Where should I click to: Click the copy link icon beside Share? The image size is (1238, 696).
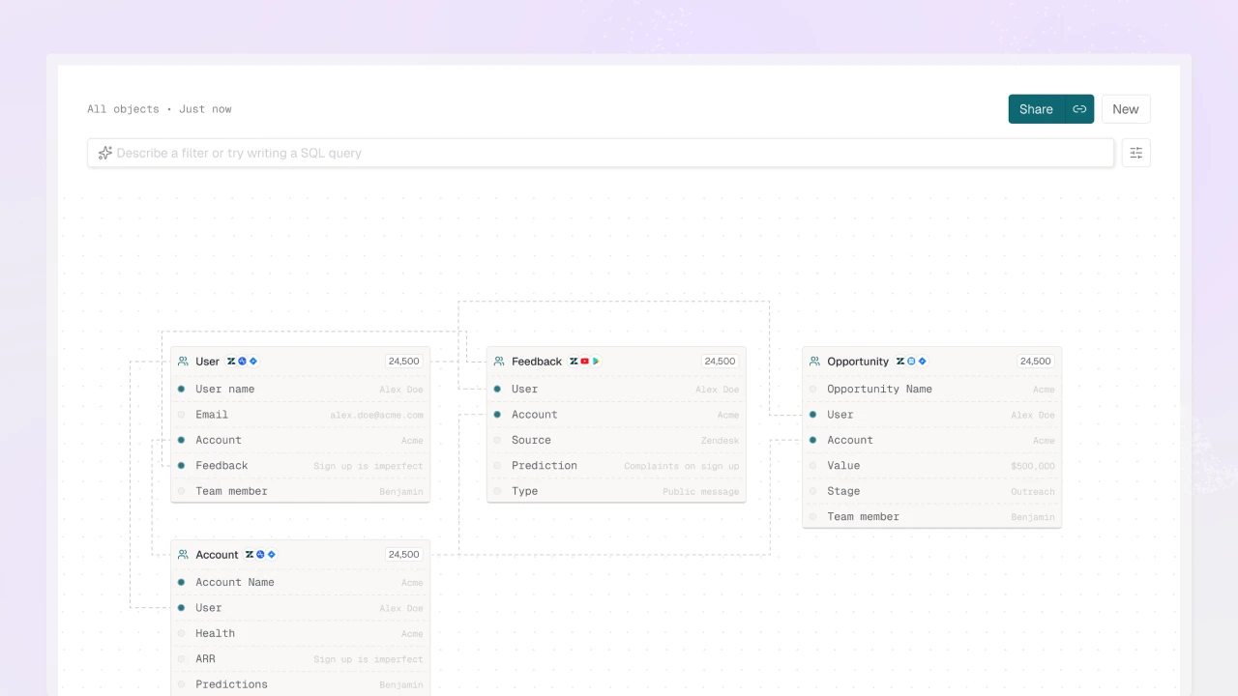(1079, 109)
